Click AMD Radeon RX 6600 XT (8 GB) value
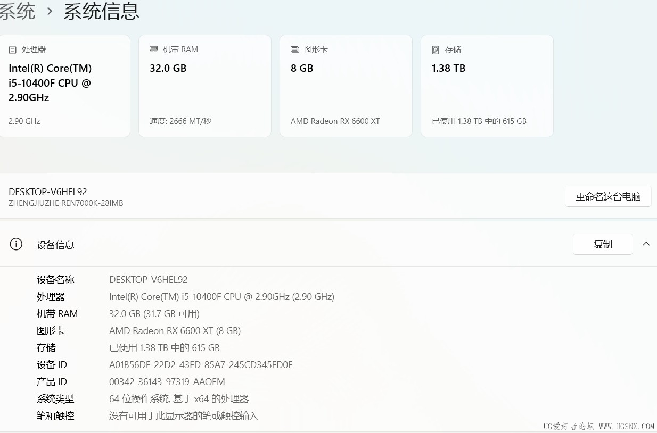This screenshot has height=433, width=657. (175, 331)
